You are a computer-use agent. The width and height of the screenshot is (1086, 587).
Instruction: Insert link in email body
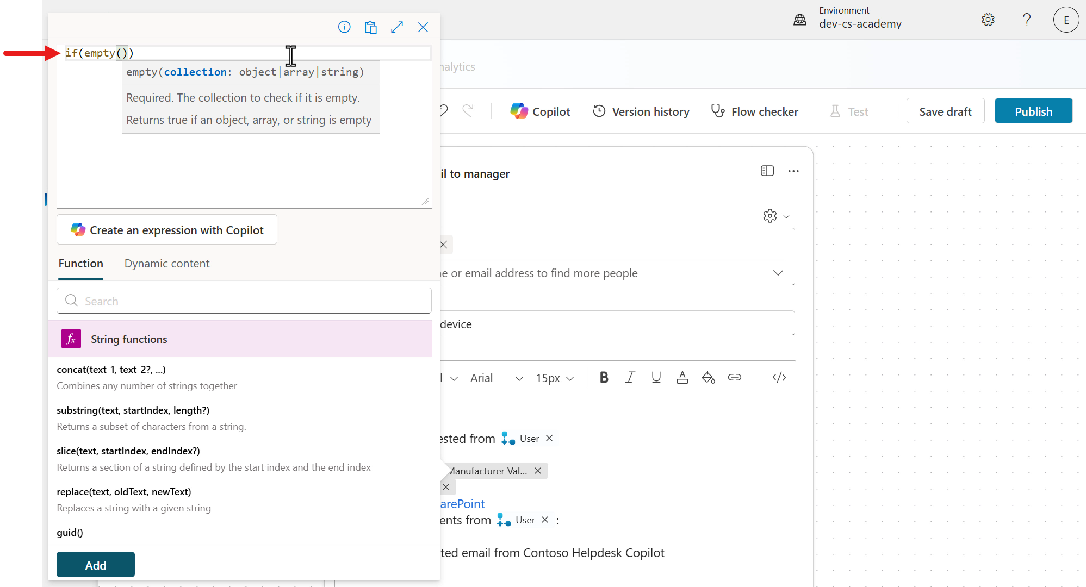pos(734,377)
